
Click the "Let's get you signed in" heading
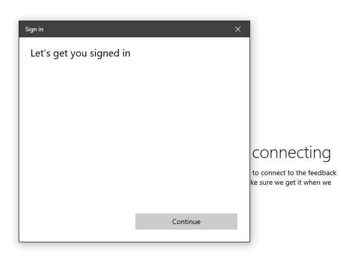coord(80,53)
